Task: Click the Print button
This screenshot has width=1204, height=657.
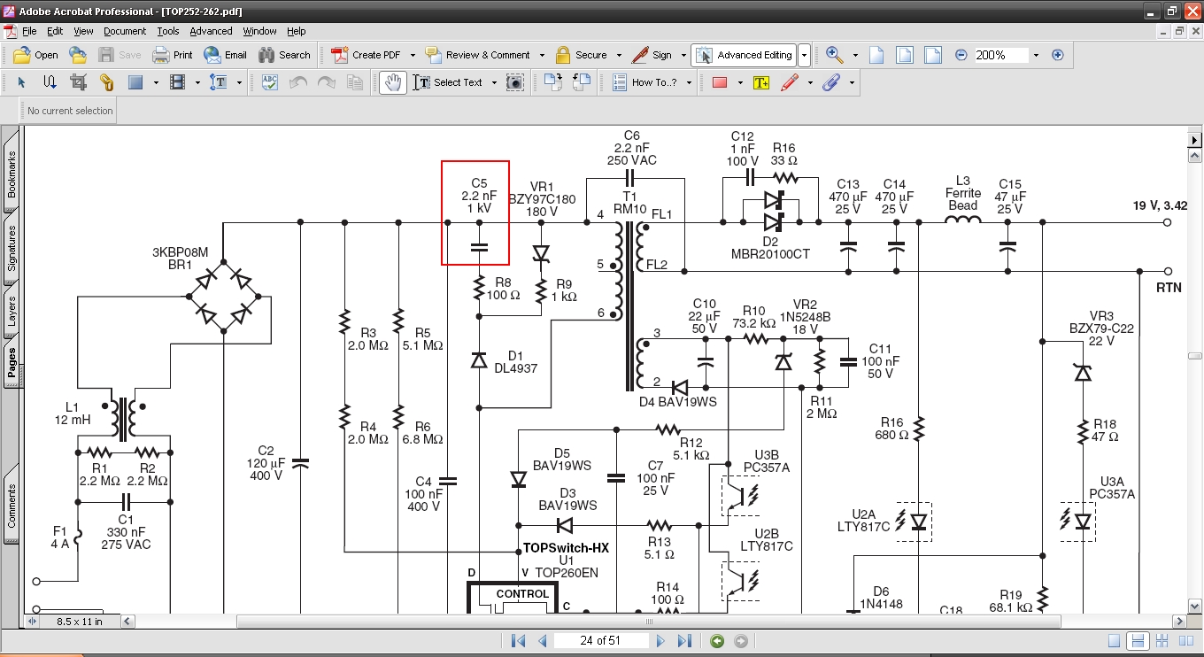Action: click(x=173, y=55)
